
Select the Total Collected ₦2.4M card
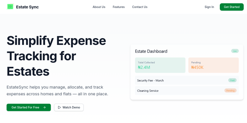(x=160, y=65)
